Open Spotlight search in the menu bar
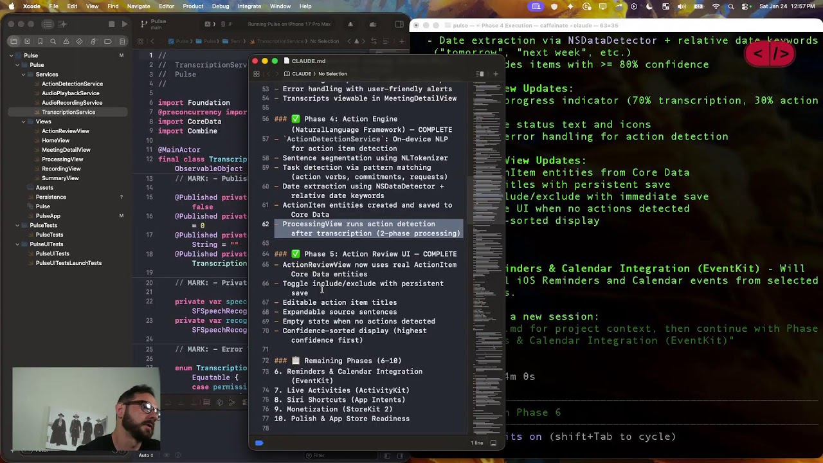Image resolution: width=823 pixels, height=463 pixels. coord(731,6)
